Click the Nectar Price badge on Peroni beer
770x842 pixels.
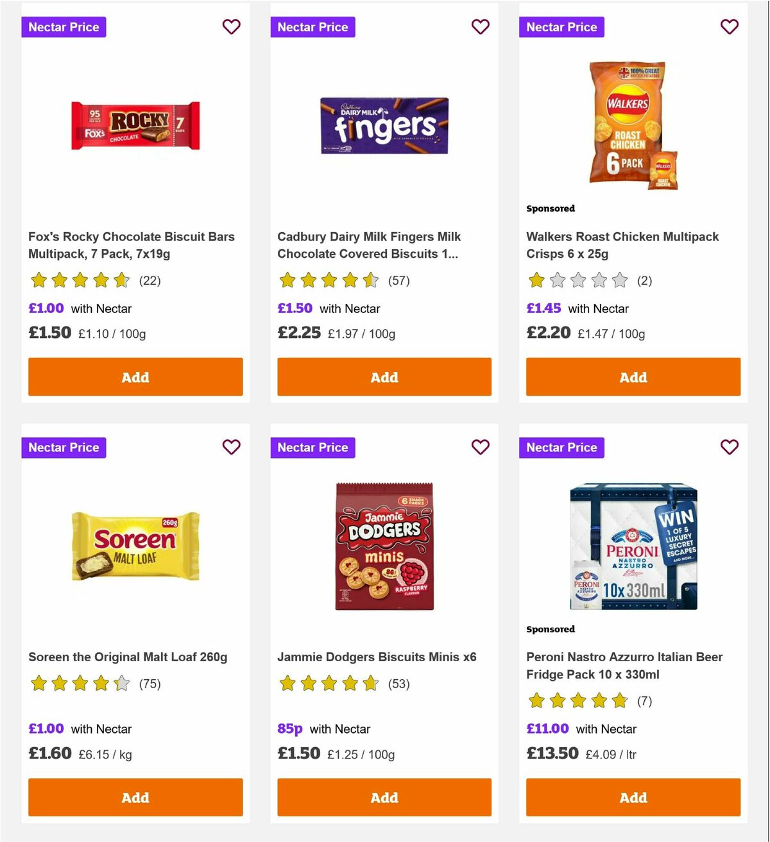pos(561,447)
